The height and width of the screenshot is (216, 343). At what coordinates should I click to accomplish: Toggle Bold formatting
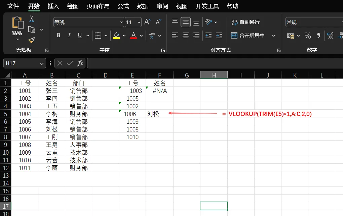(59, 35)
